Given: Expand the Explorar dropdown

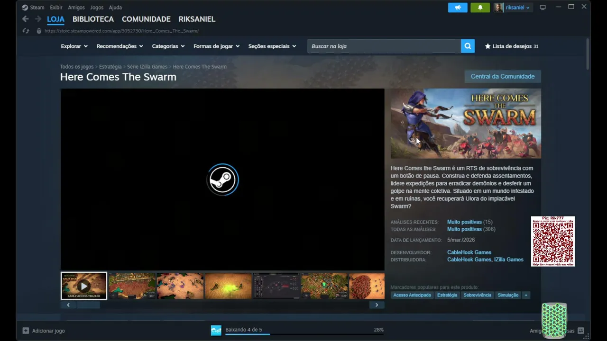Looking at the screenshot, I should pyautogui.click(x=74, y=46).
